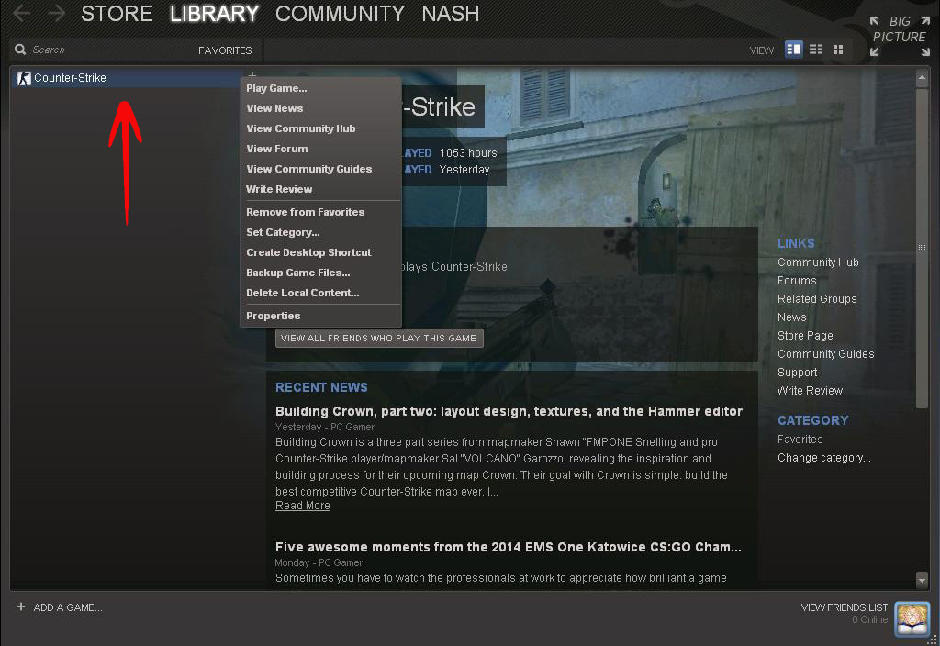Open the FAVORITES filter dropdown
Viewport: 940px width, 646px height.
pos(225,50)
